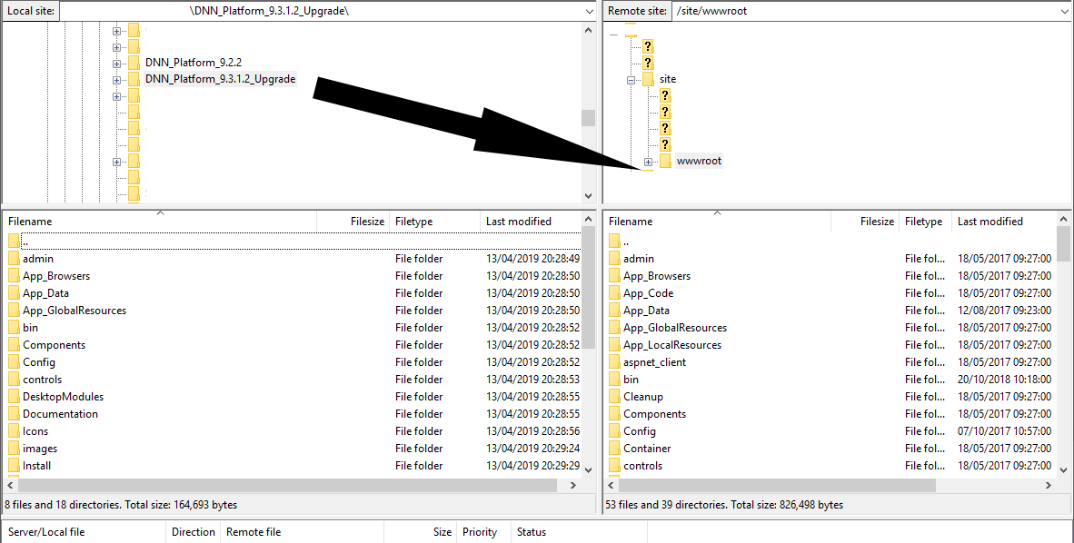The width and height of the screenshot is (1074, 543).
Task: Sort remote list by Filetype column
Action: coord(925,222)
